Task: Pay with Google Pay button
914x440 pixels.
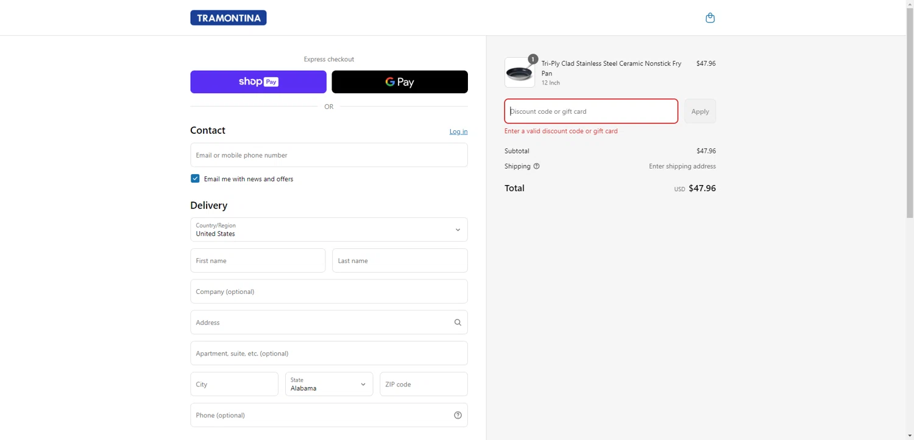Action: (400, 82)
